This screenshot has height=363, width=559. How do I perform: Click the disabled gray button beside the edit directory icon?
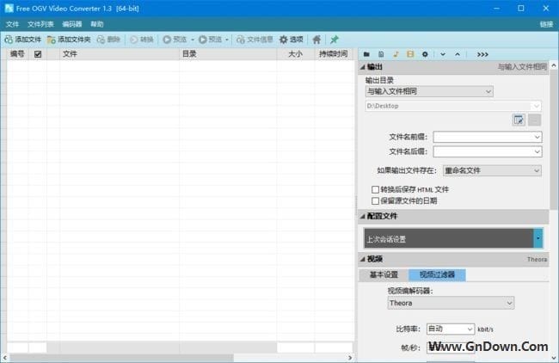point(534,120)
